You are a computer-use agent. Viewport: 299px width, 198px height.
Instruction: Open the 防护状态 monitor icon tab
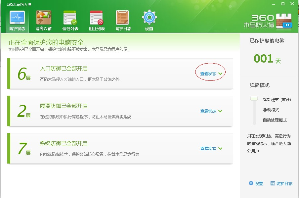(17, 21)
